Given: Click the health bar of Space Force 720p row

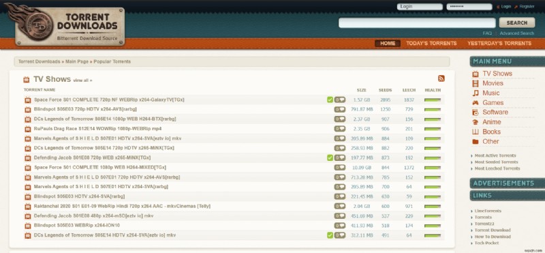Looking at the screenshot, I should (433, 100).
